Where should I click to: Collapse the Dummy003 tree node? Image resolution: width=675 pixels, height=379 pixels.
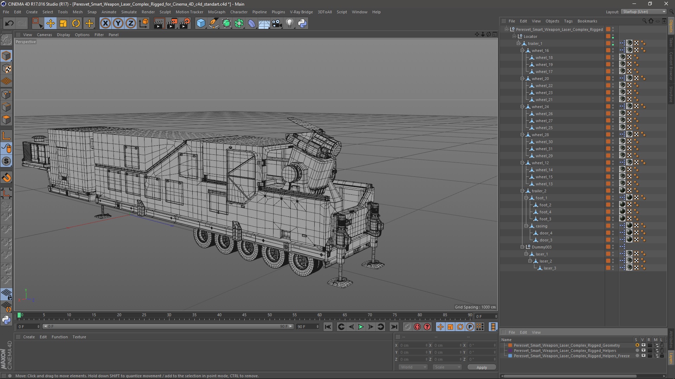coord(522,247)
